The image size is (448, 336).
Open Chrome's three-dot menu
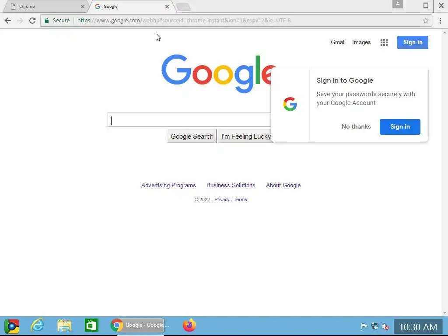(x=440, y=21)
